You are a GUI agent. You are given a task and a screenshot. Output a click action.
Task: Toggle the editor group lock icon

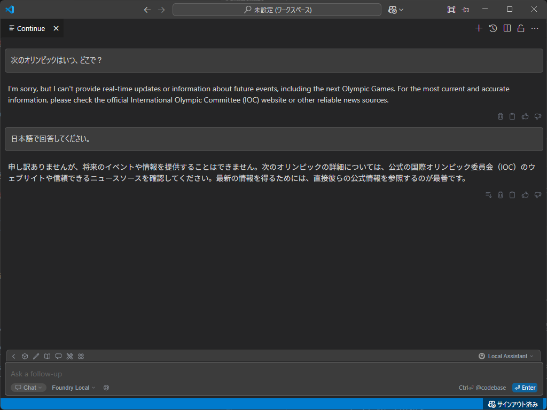click(x=521, y=28)
